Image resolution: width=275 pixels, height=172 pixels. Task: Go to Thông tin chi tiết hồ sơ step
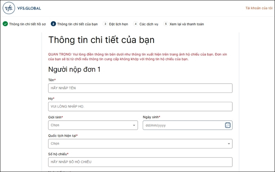[x=27, y=24]
